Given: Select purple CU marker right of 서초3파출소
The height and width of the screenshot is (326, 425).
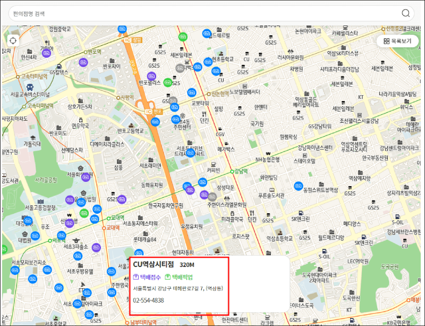Looking at the screenshot, I should [96, 247].
